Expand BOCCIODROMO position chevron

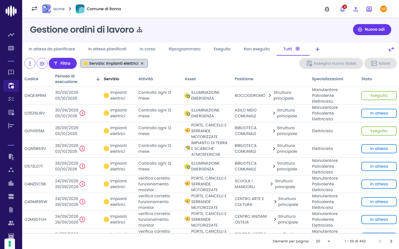(270, 95)
